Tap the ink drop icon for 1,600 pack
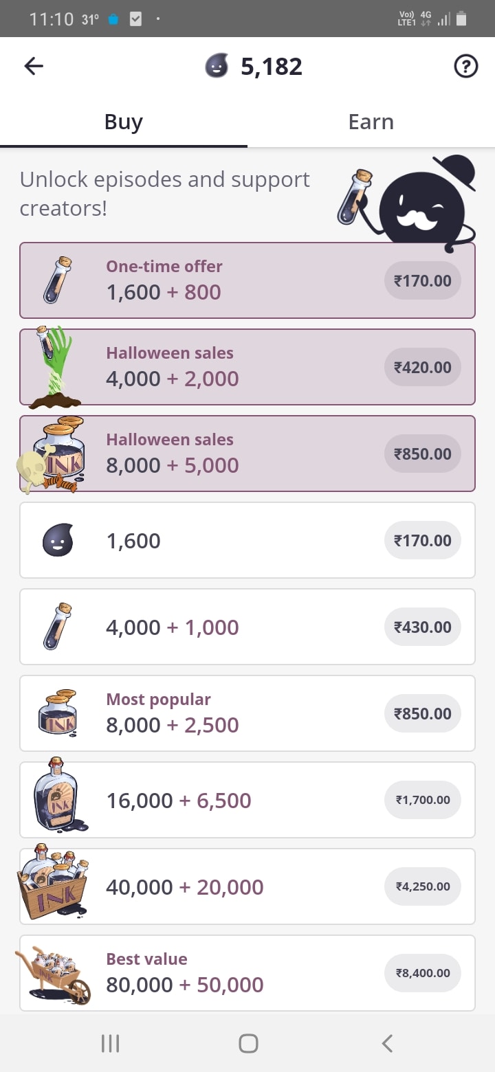495x1072 pixels. (58, 541)
